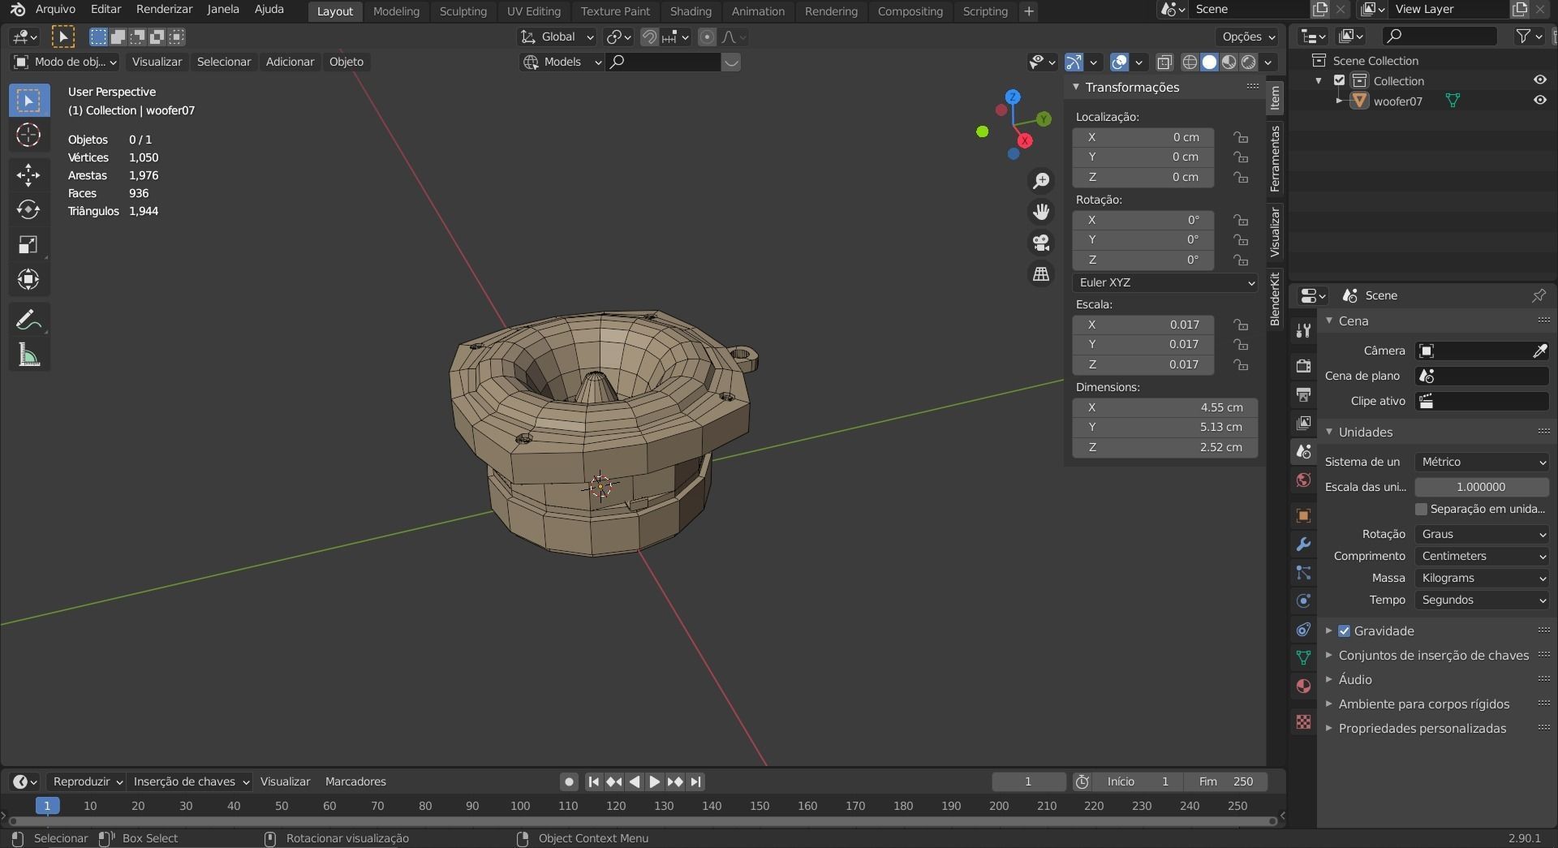
Task: Click current frame number field
Action: click(x=1028, y=781)
